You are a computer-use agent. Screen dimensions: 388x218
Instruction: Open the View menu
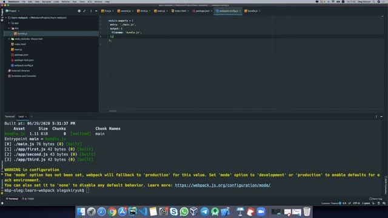(37, 2)
